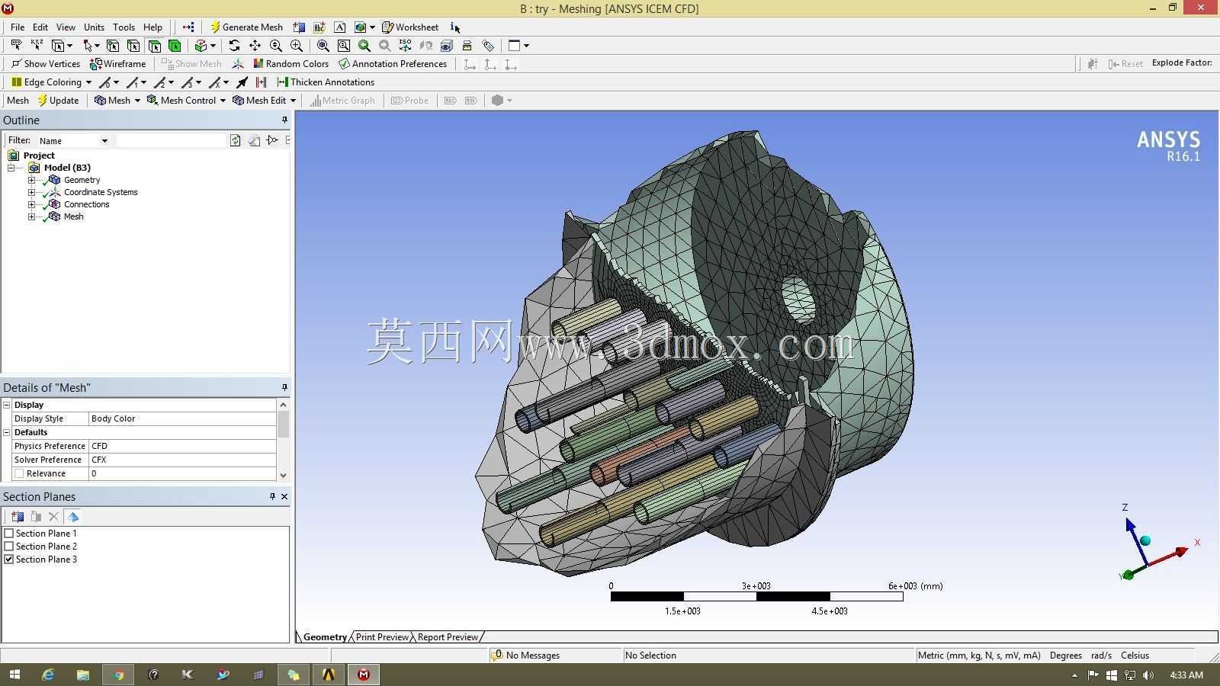Click the Update button
This screenshot has height=686, width=1220.
pyautogui.click(x=58, y=101)
